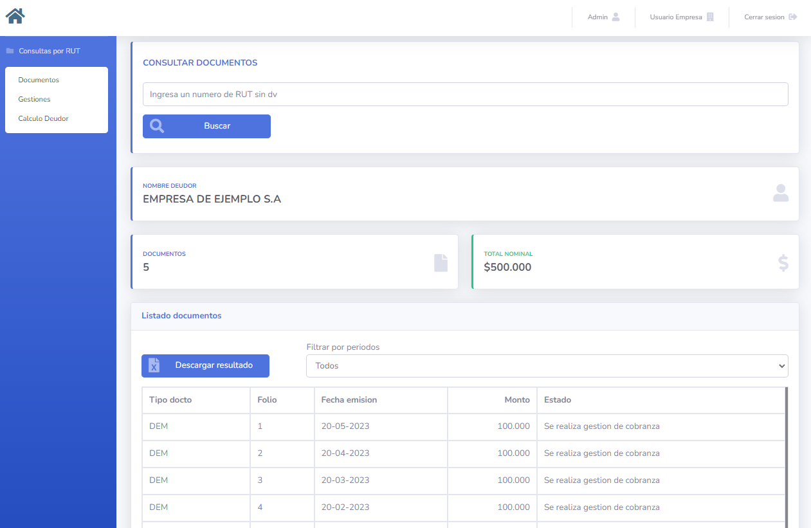The width and height of the screenshot is (811, 528).
Task: Click the document icon in Documentos card
Action: (x=441, y=262)
